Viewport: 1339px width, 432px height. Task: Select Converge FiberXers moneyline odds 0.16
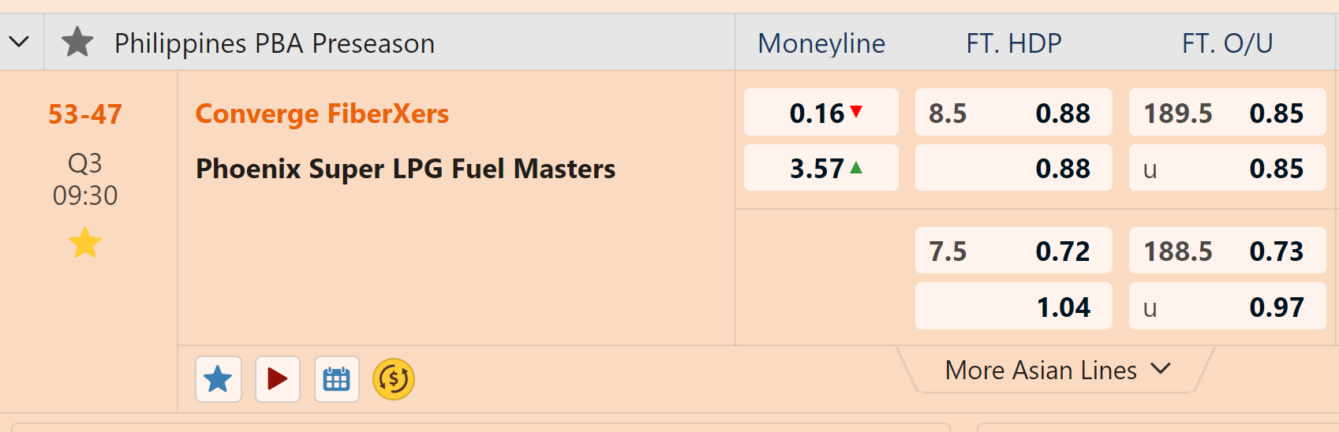click(x=821, y=113)
